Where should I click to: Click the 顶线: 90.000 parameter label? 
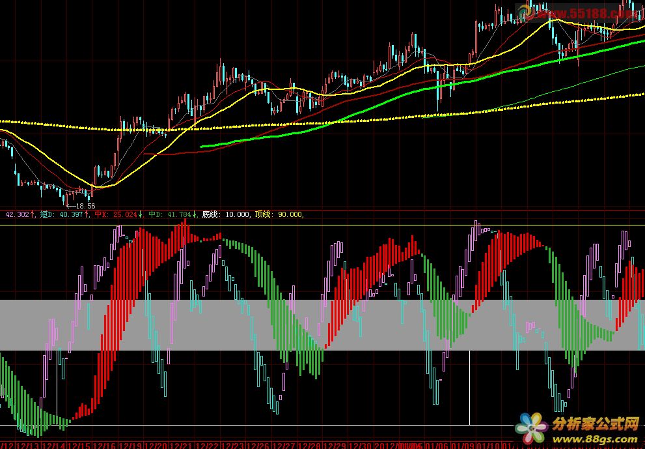279,214
